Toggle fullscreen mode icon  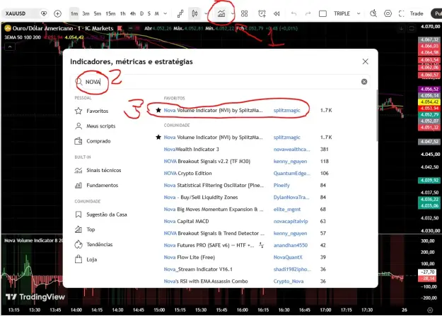coord(402,13)
